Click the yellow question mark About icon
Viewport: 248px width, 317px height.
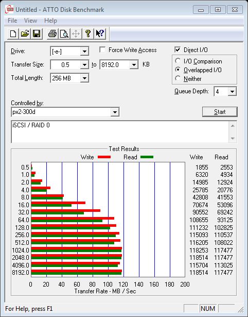88,34
